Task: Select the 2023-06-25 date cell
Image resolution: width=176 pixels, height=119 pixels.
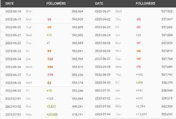Action: tap(103, 43)
